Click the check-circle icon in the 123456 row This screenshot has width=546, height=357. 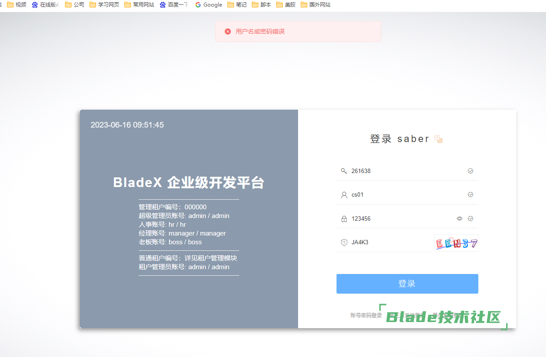click(x=470, y=218)
